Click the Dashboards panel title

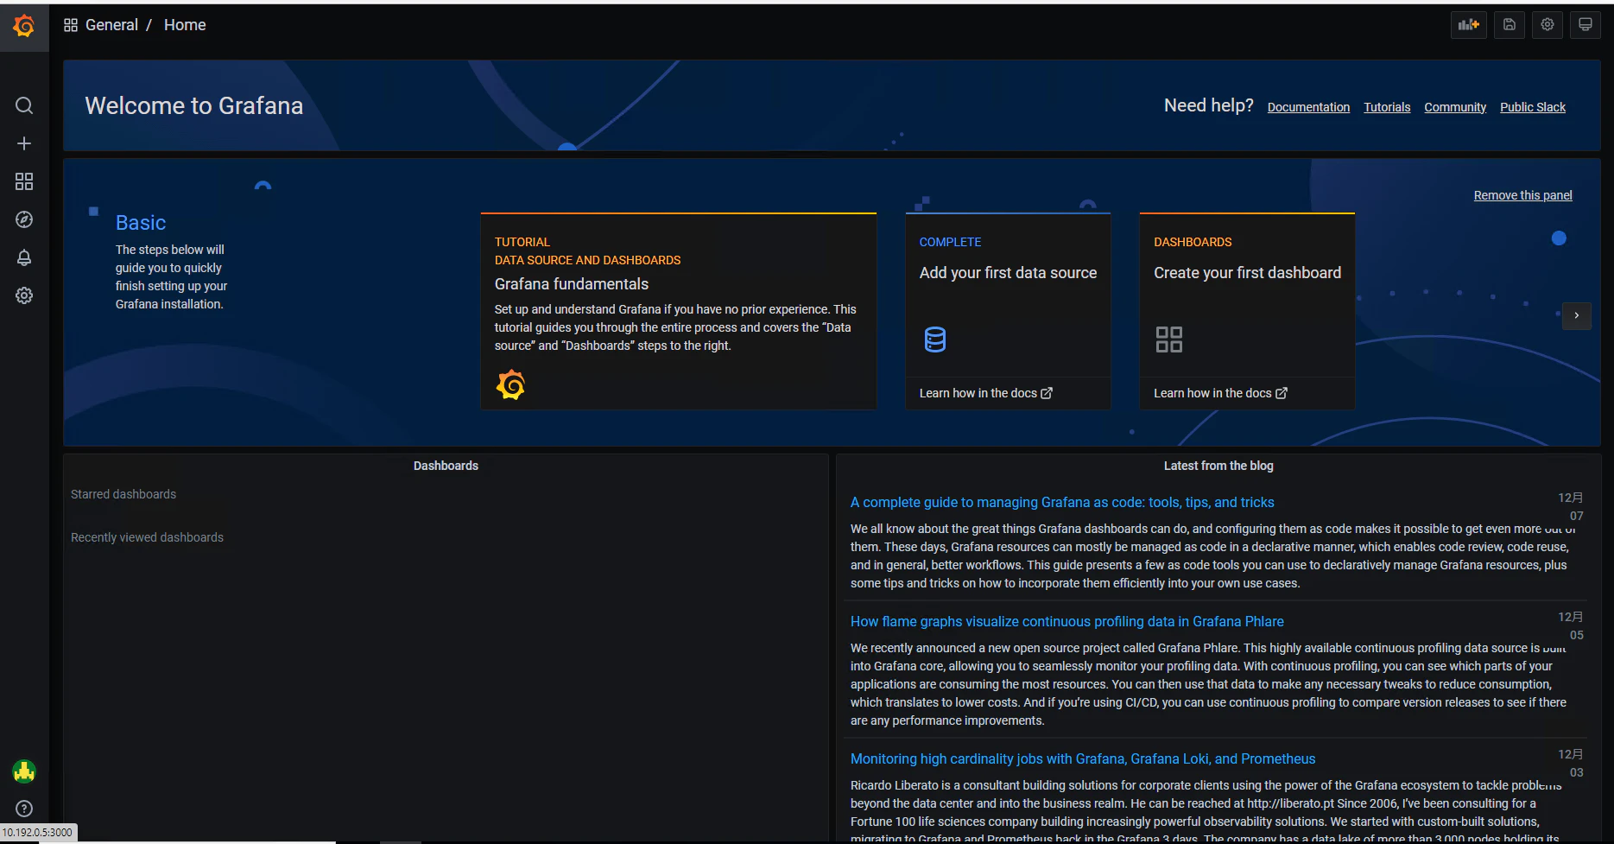click(446, 466)
